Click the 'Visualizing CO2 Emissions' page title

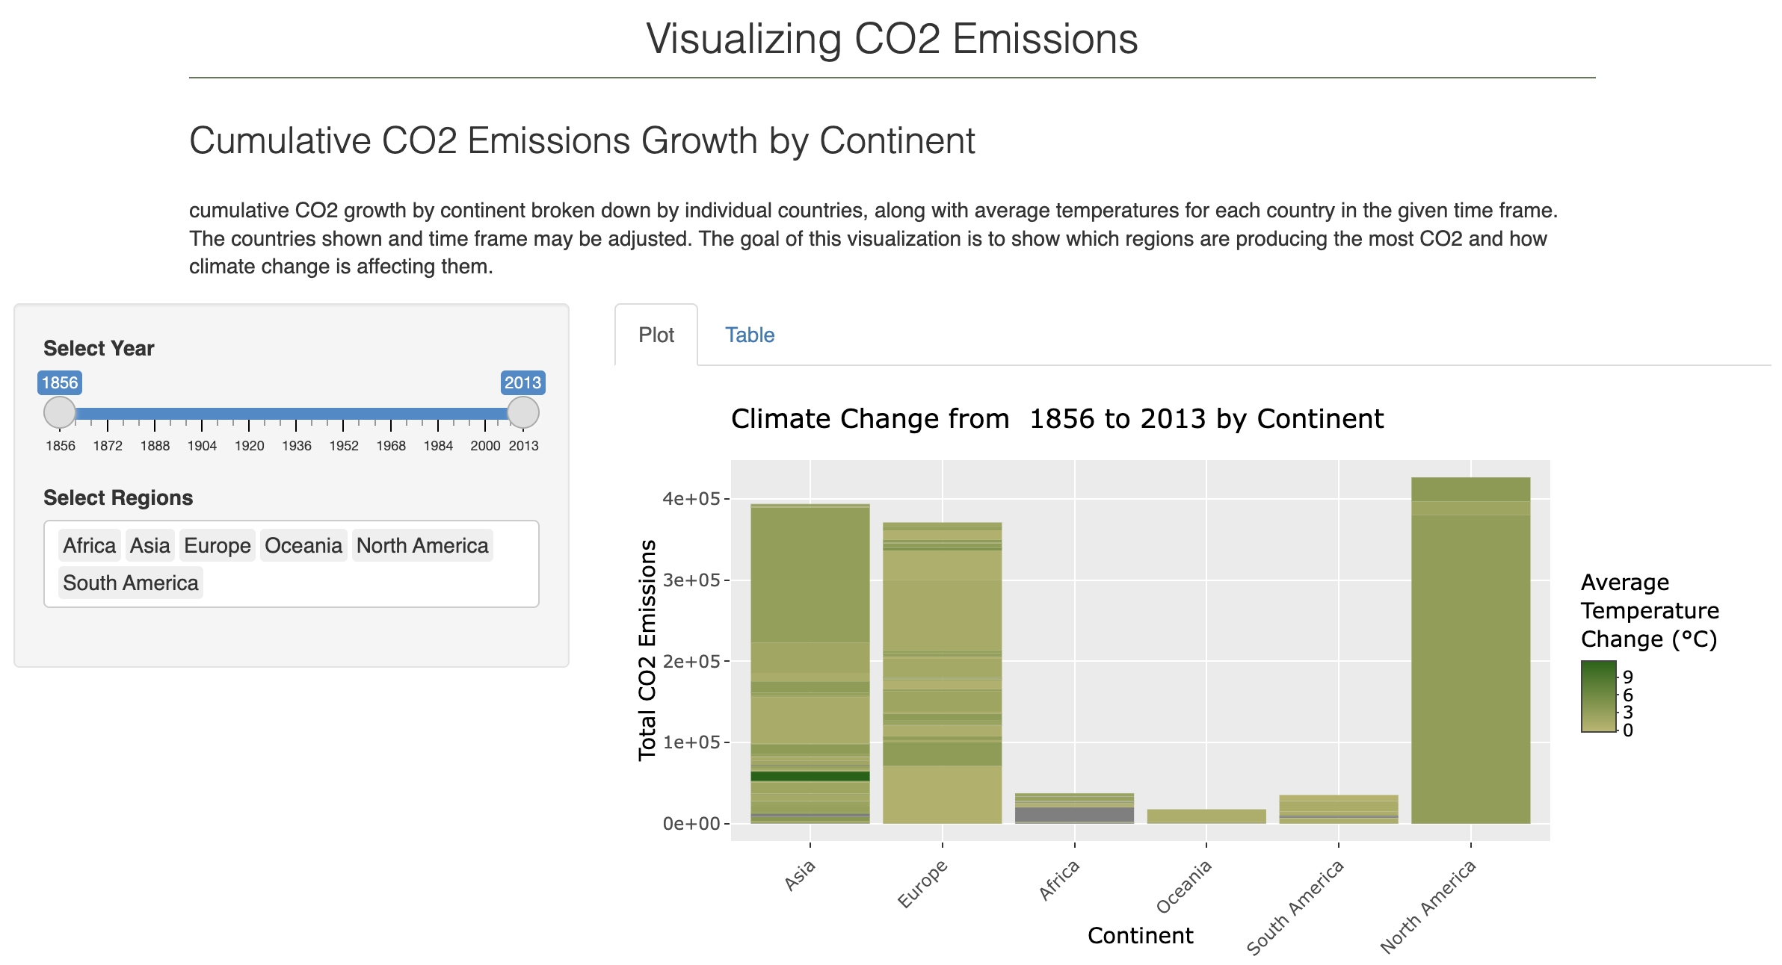[892, 39]
